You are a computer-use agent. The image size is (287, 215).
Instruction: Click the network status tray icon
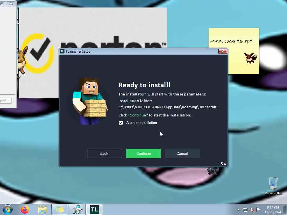[245, 210]
